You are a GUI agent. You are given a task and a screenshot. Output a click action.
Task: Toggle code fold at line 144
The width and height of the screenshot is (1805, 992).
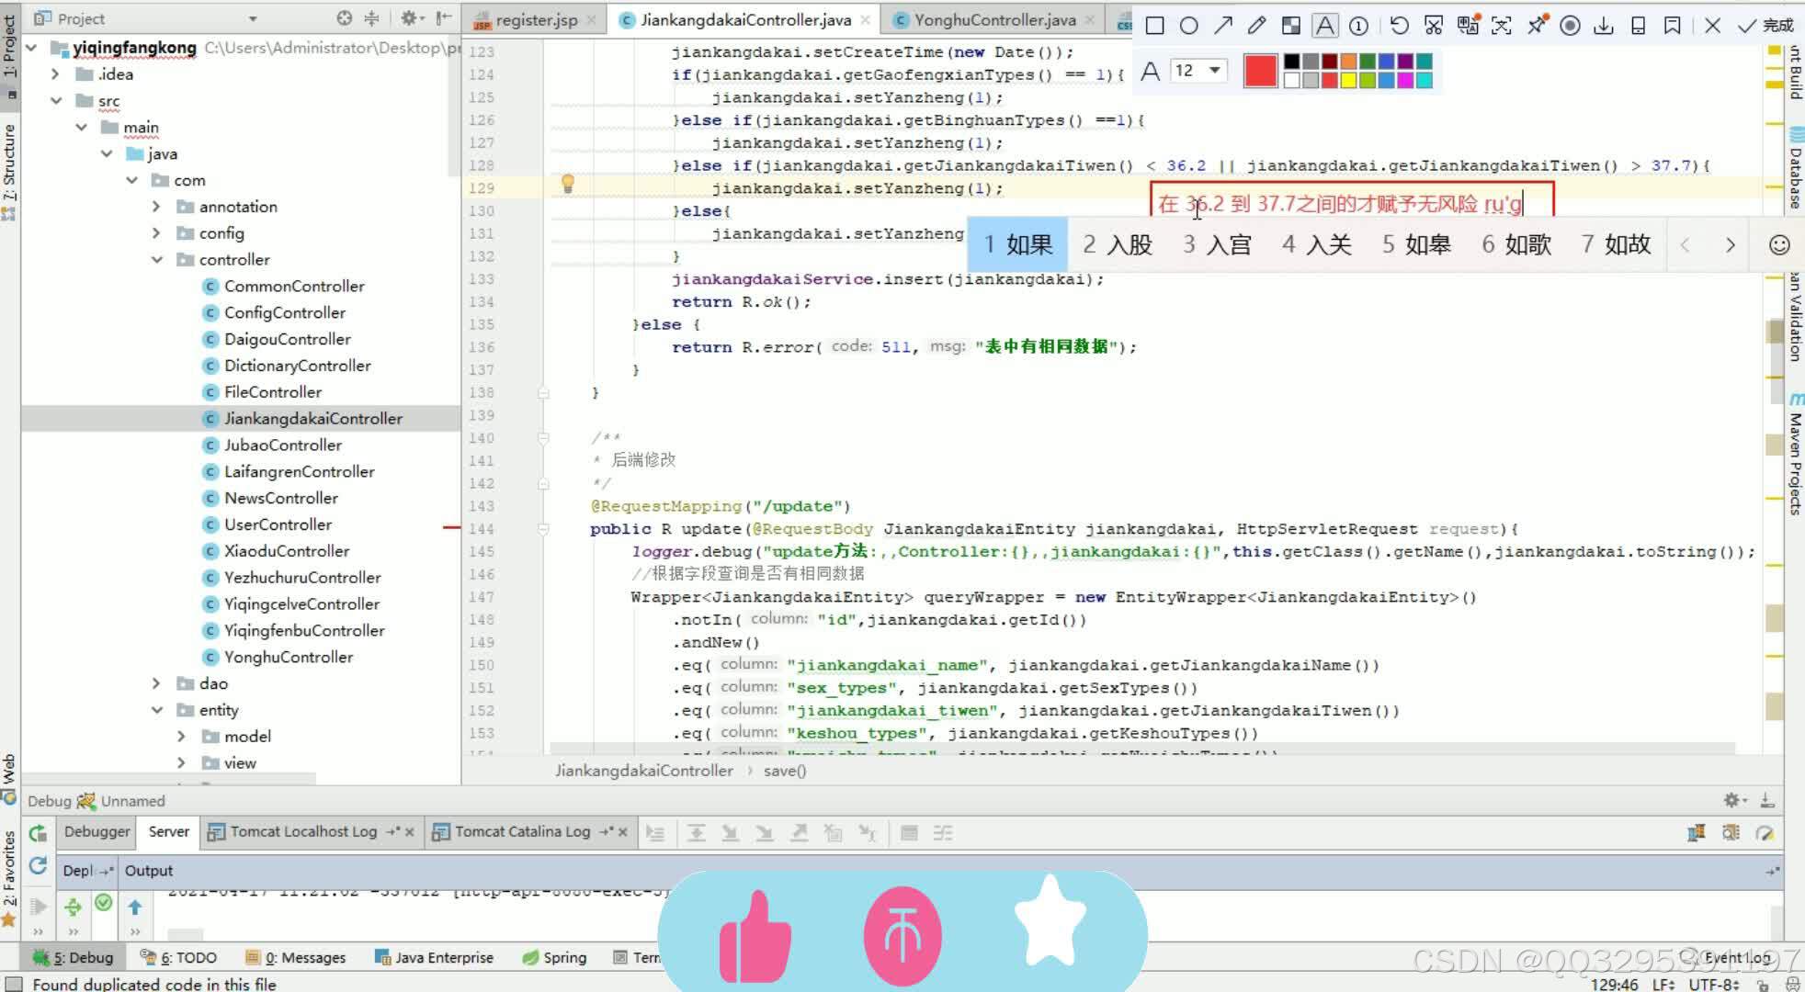click(543, 529)
